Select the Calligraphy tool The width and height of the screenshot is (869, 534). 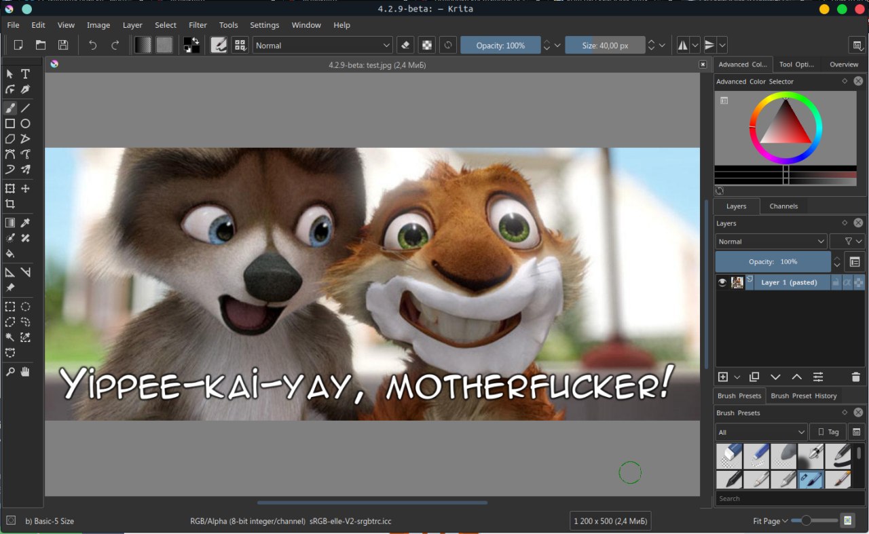coord(25,90)
